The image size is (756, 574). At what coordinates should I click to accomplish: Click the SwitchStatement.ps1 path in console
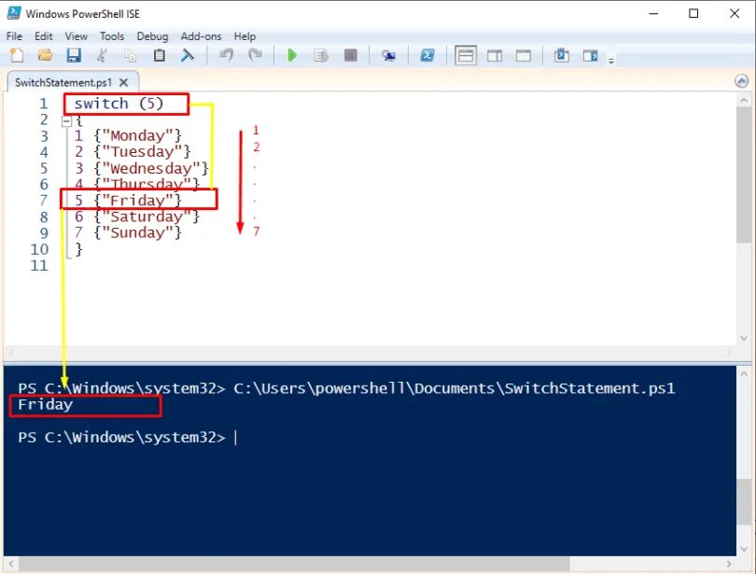coord(455,388)
